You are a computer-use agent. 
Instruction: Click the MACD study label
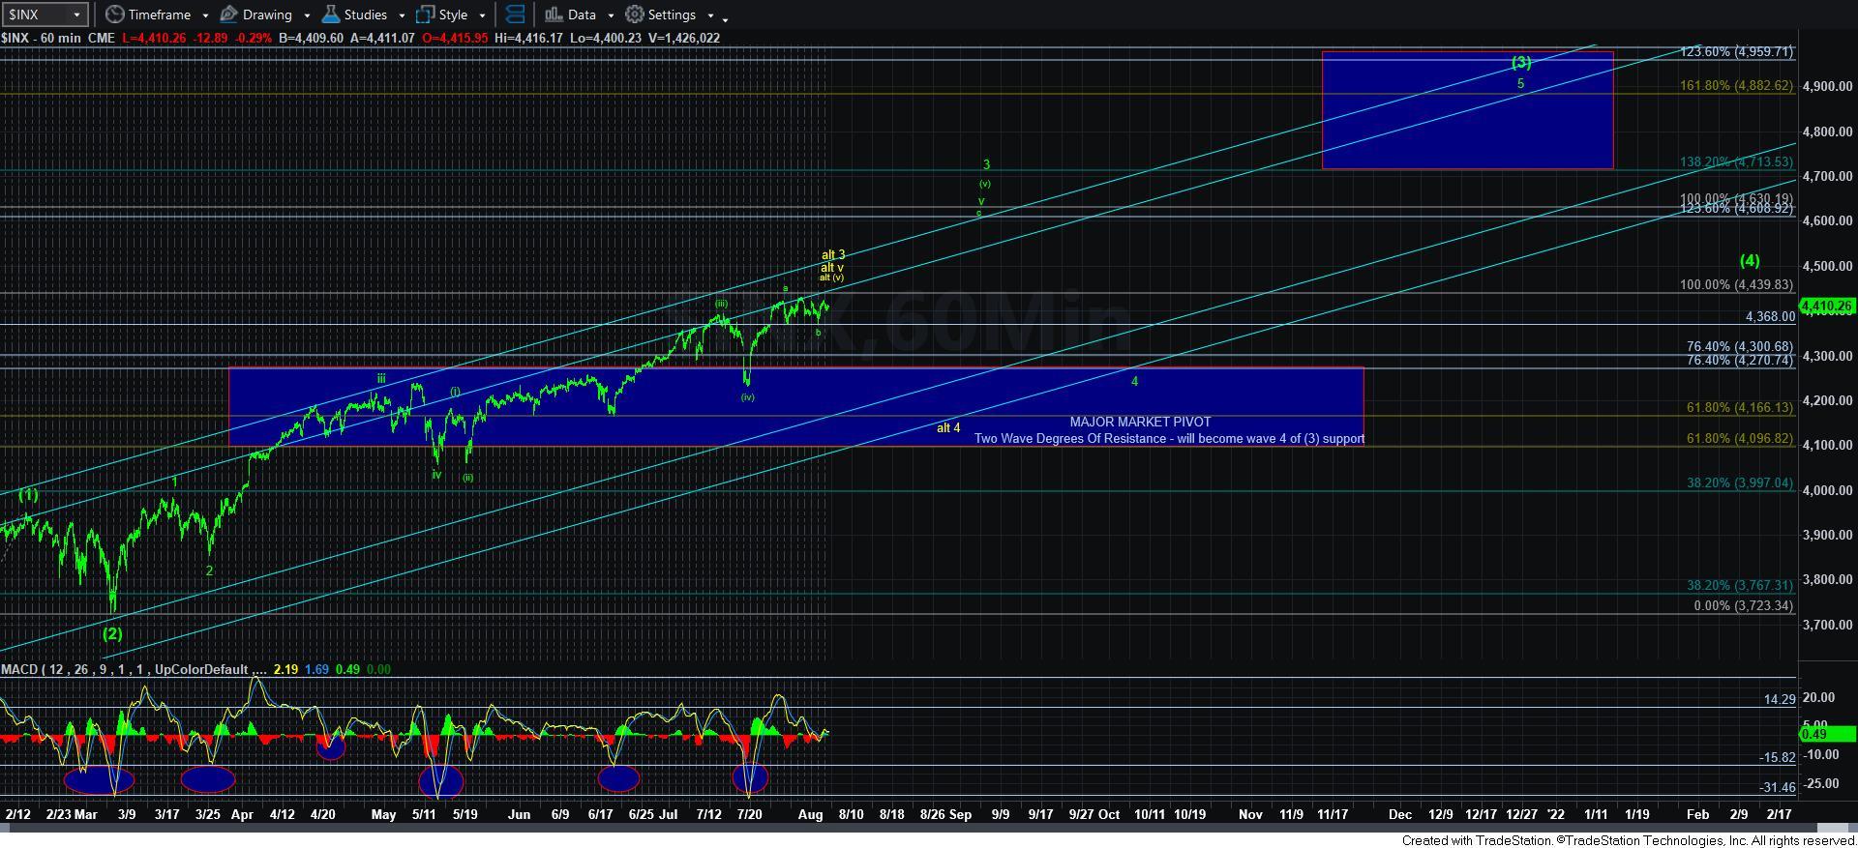(x=135, y=669)
